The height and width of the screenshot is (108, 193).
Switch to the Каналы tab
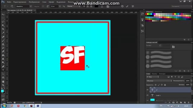point(154,74)
